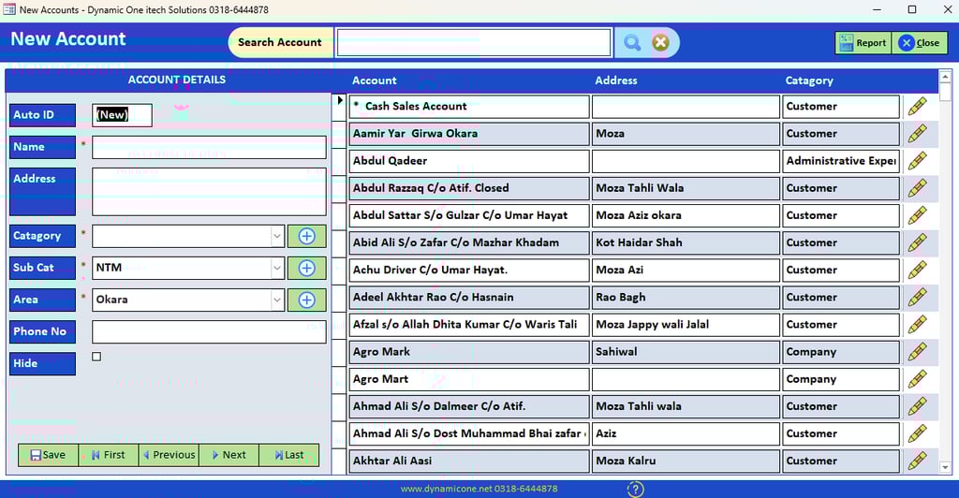Toggle the Hide checkbox
Image resolution: width=959 pixels, height=498 pixels.
click(96, 357)
